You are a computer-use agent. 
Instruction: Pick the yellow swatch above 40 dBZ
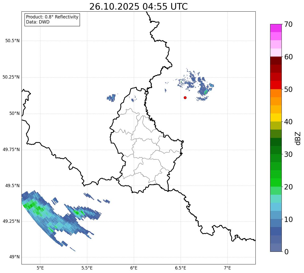(x=276, y=117)
